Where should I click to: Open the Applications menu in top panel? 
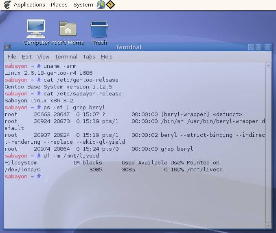29,5
